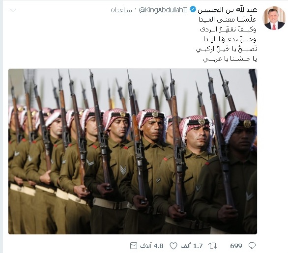Click the 4.8 آلاف likes count
The width and height of the screenshot is (288, 253).
pos(151,246)
